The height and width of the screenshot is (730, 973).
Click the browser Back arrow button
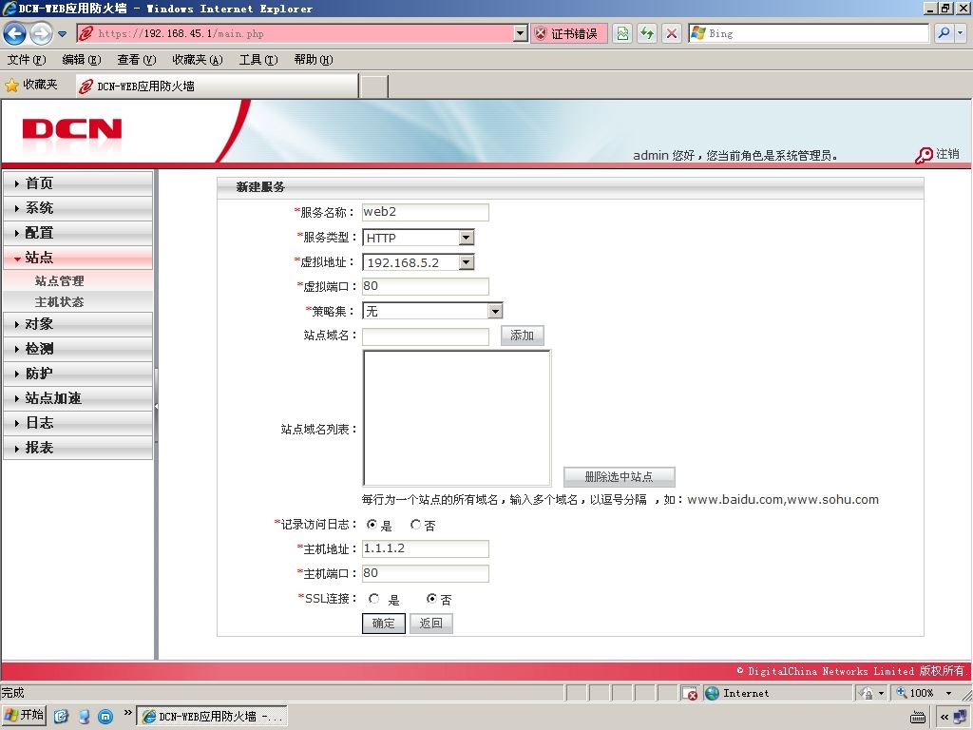pos(15,33)
